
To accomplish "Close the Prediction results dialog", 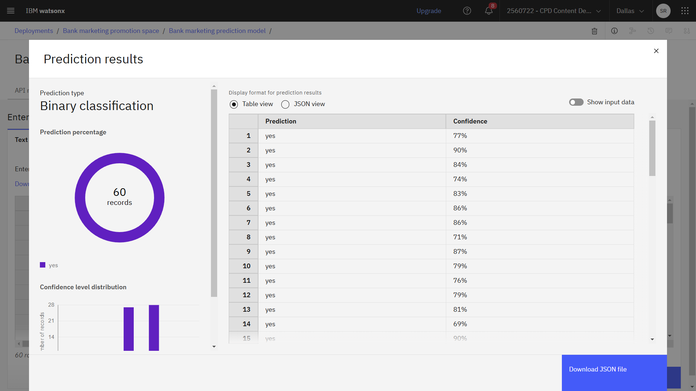I will [x=656, y=51].
